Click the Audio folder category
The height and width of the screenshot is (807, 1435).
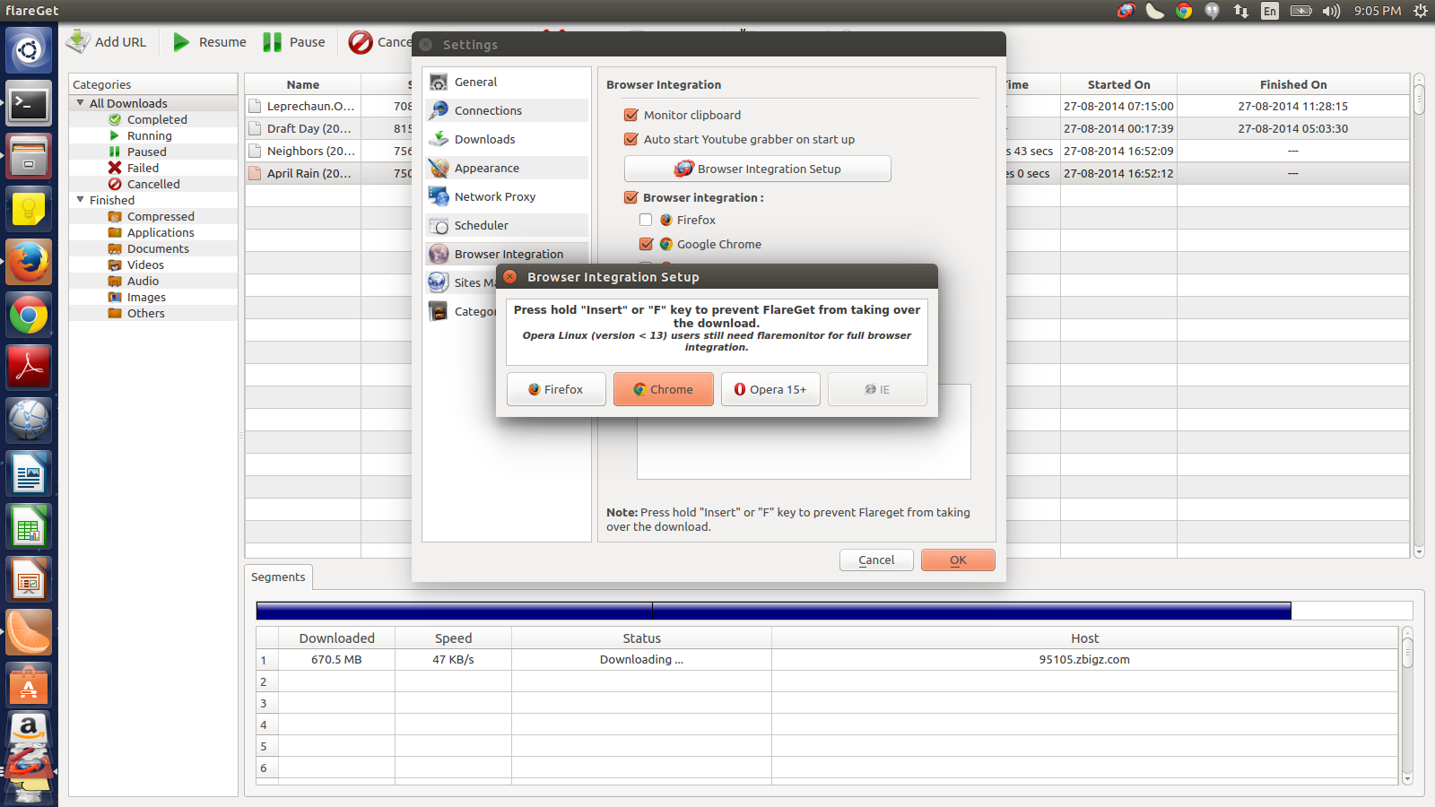143,281
